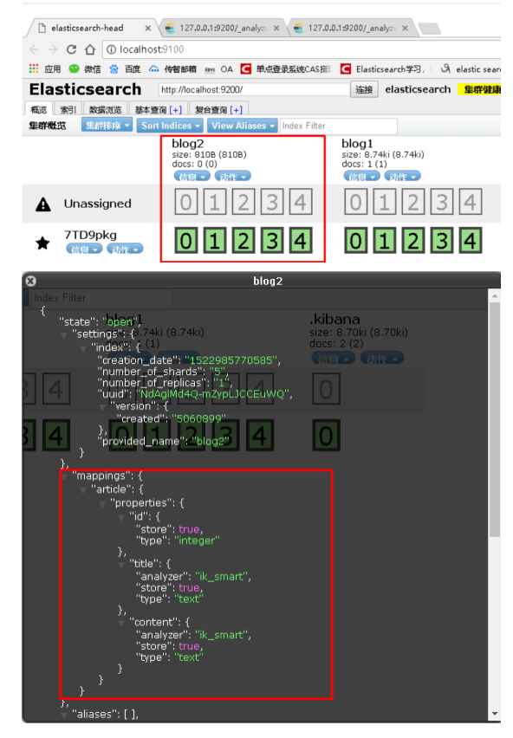Viewport: 513px width, 738px height.
Task: Open the 百度 bookmark
Action: tap(125, 69)
